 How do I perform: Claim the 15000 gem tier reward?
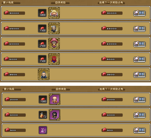click(x=139, y=29)
